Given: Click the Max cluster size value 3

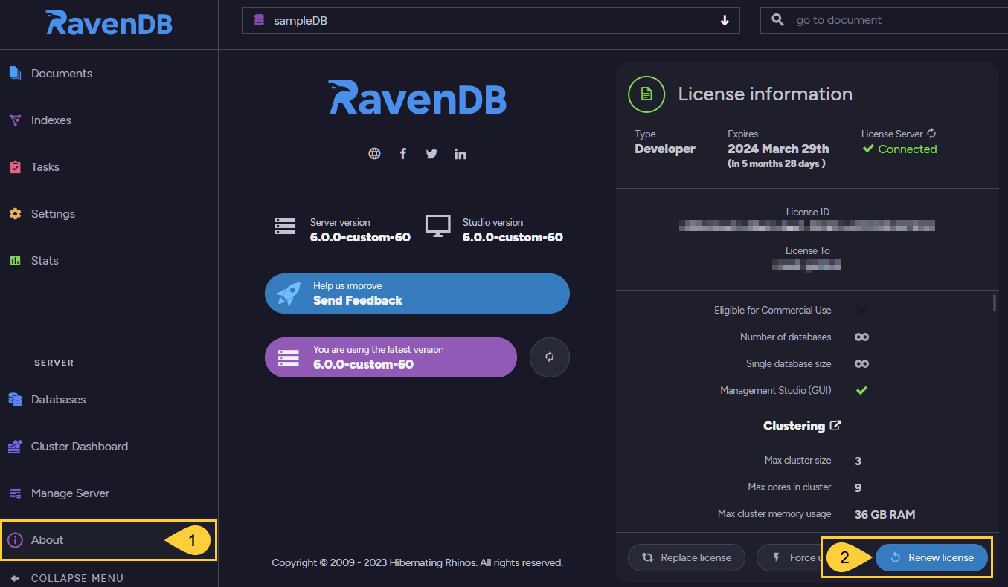Looking at the screenshot, I should 858,461.
